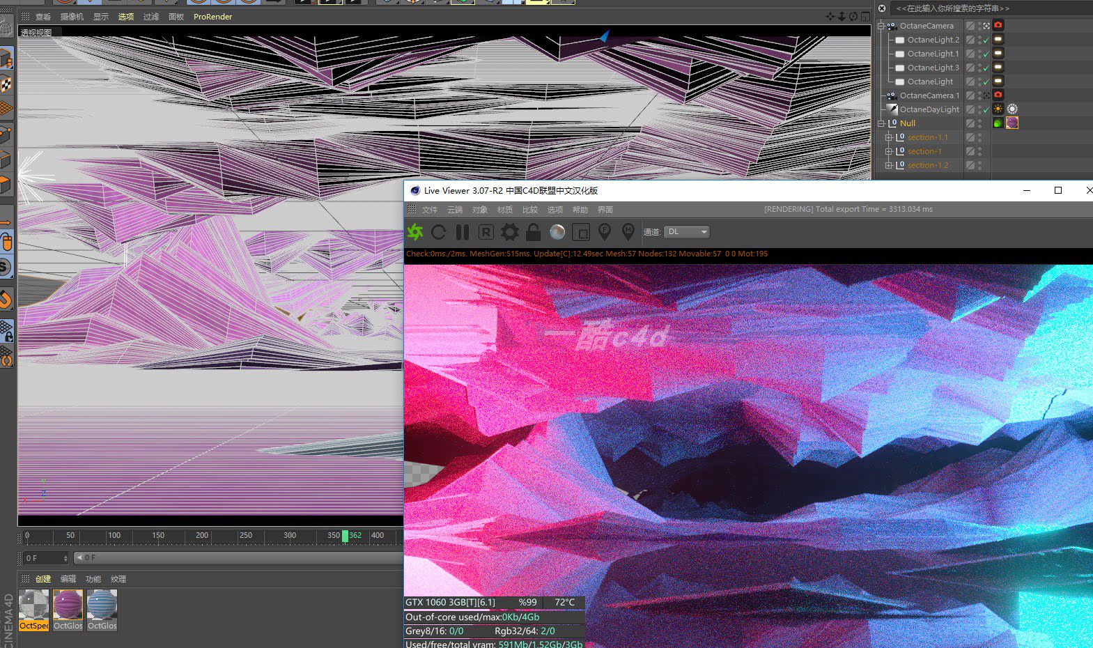Open material manager 编辑 menu
1093x648 pixels.
[68, 579]
